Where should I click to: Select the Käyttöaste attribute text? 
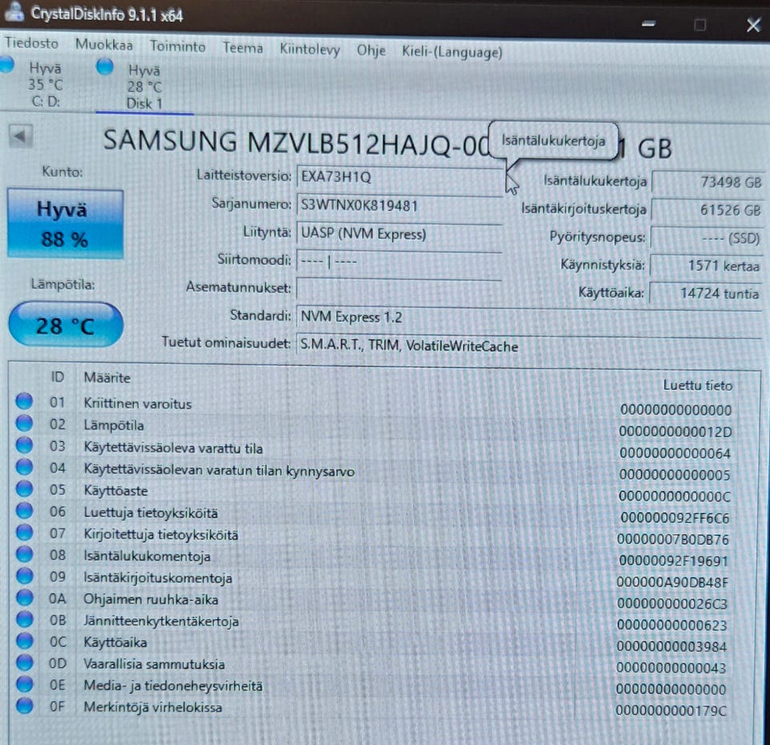coord(115,491)
